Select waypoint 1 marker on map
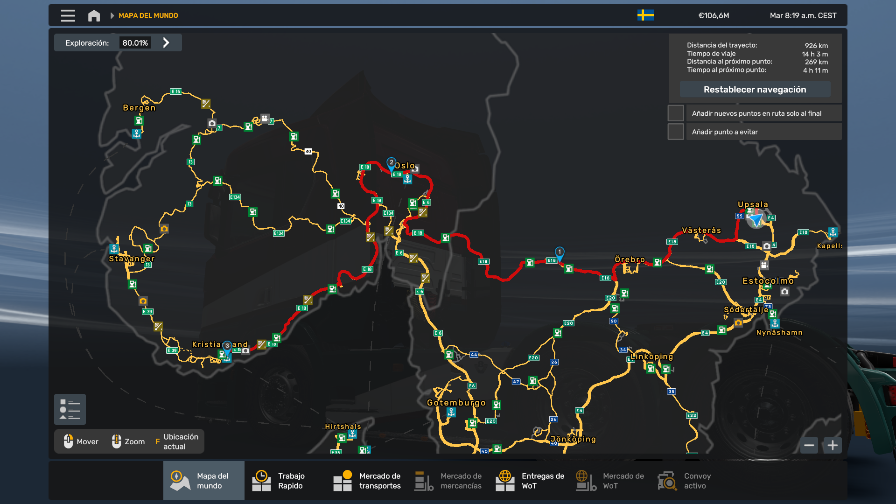Screen dimensions: 896x504 pyautogui.click(x=560, y=252)
